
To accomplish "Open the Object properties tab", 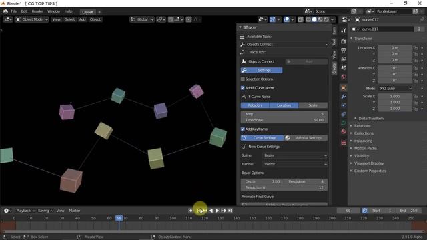I will coord(344,87).
